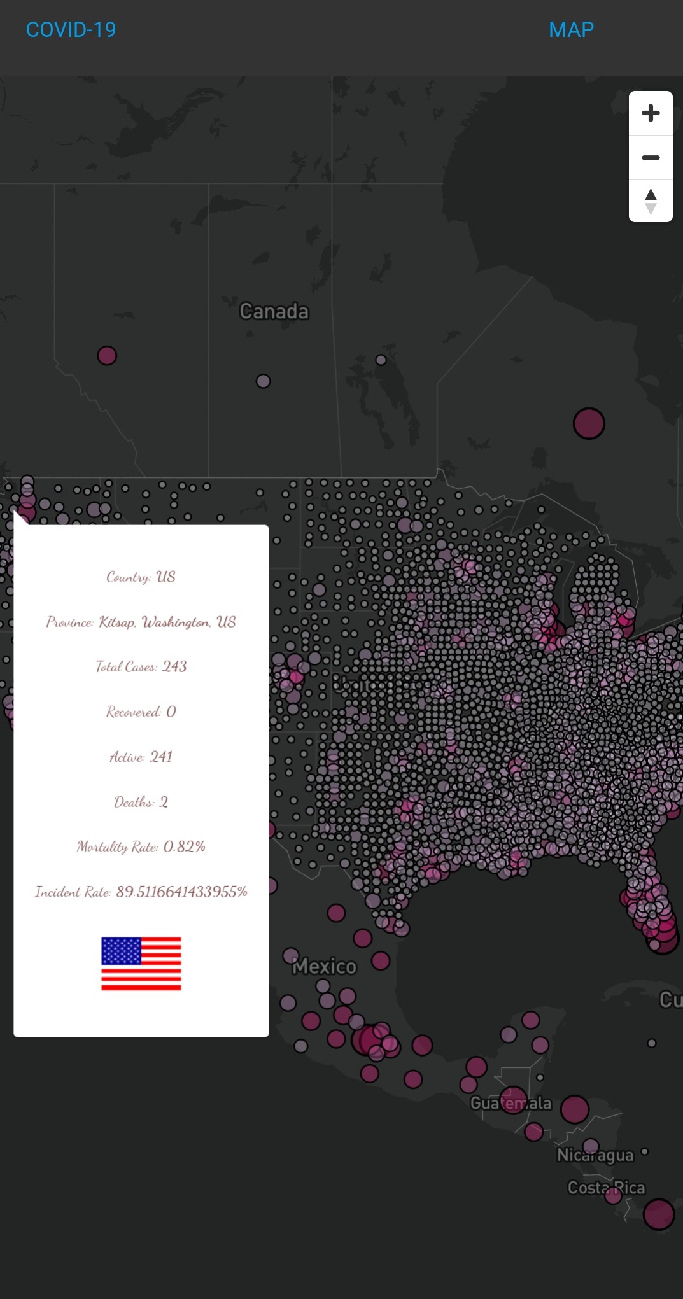This screenshot has width=683, height=1299.
Task: Tap the US flag in popup
Action: click(141, 964)
